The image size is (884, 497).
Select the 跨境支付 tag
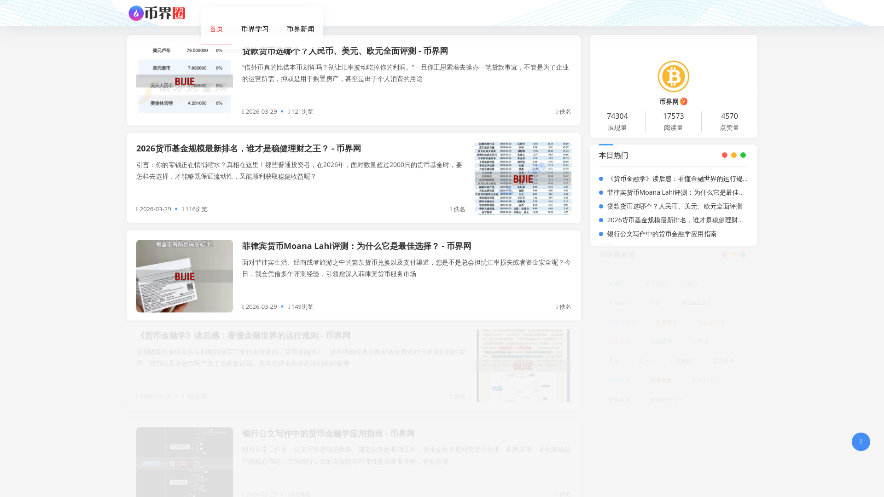pyautogui.click(x=619, y=341)
